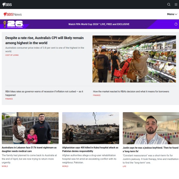Select the LIFE category tag
This screenshot has width=179, height=179.
click(x=124, y=166)
